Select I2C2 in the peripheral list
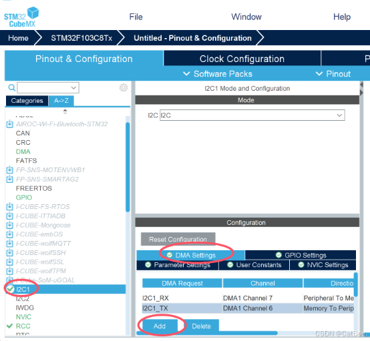This screenshot has height=341, width=370. [23, 298]
